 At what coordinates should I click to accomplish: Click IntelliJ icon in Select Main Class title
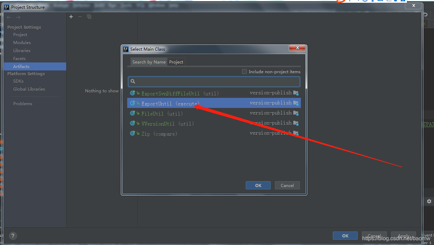126,49
